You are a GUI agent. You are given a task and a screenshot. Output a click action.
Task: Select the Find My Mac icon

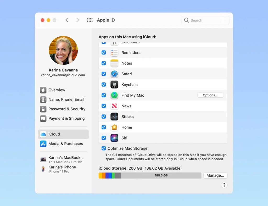click(114, 95)
